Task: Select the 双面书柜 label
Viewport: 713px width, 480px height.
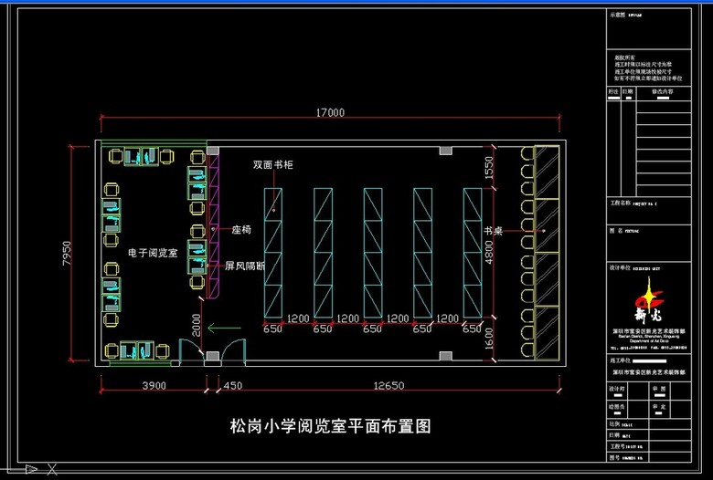Action: 272,164
